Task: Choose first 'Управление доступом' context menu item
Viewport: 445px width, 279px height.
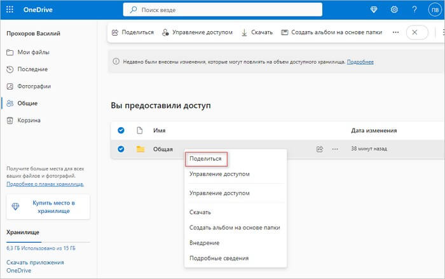Action: point(219,174)
